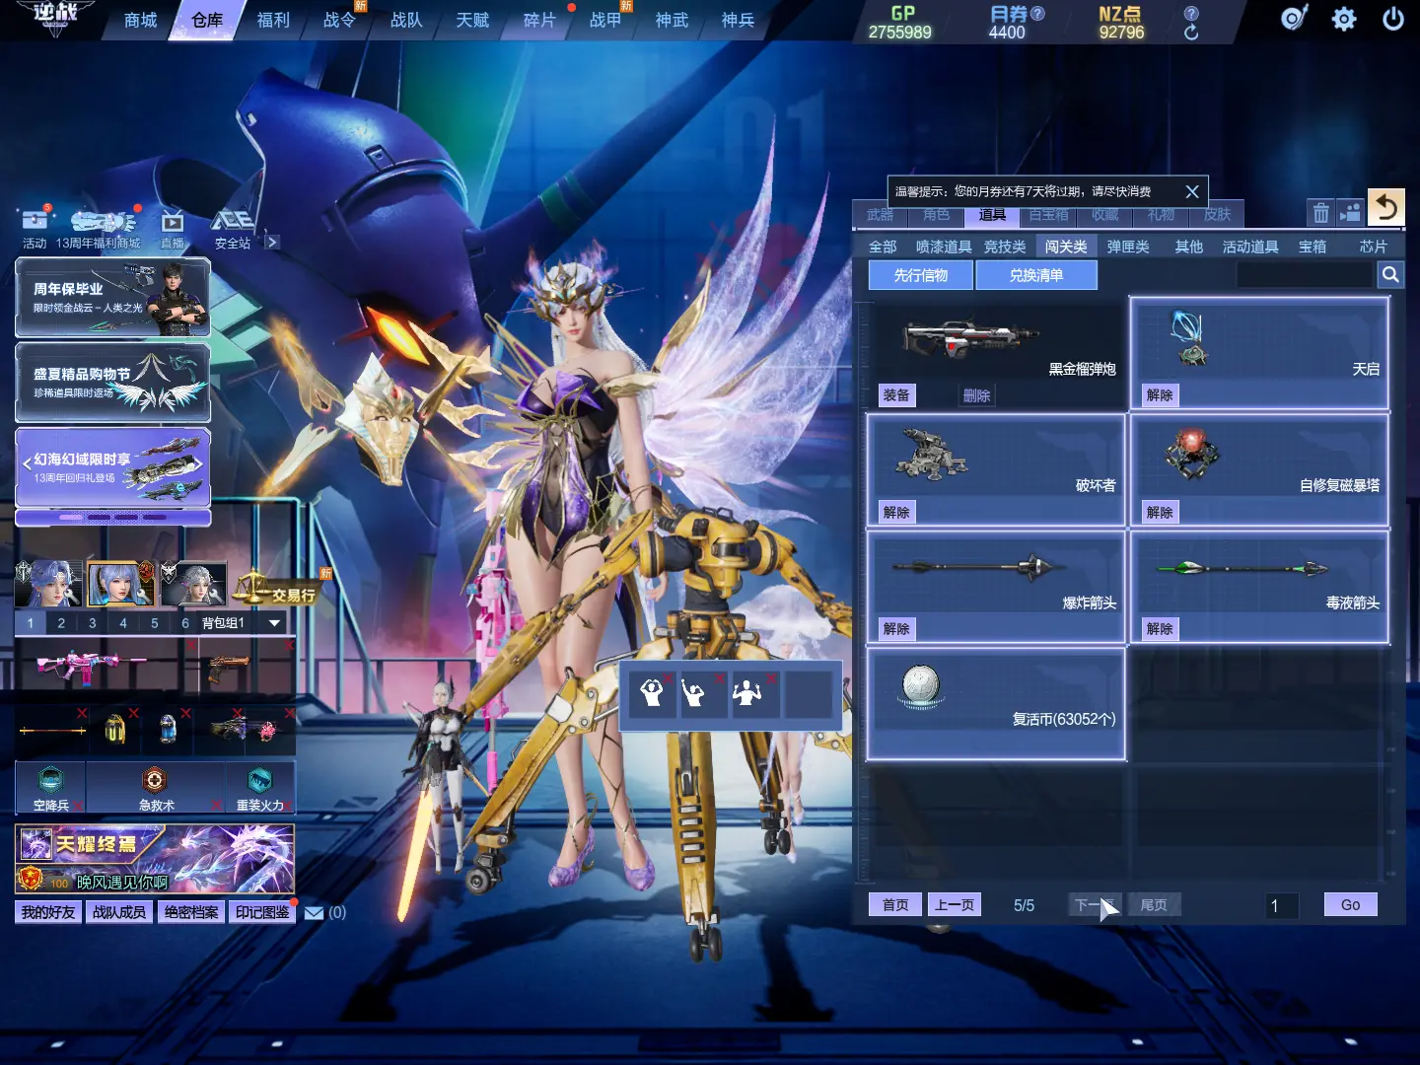Switch to the 角色 inventory tab
The height and width of the screenshot is (1065, 1420).
click(936, 214)
